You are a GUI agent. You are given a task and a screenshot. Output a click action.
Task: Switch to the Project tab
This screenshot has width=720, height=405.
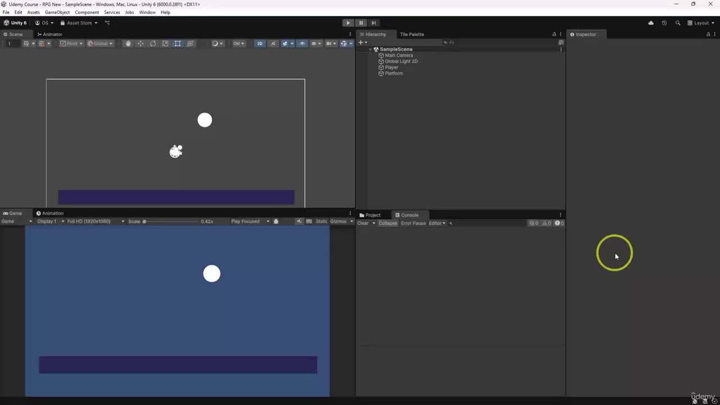tap(370, 215)
